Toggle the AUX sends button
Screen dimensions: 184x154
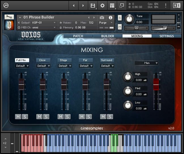[179, 23]
